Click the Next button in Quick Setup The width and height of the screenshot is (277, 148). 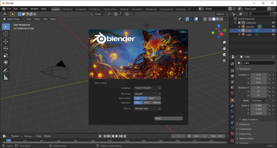coord(169,118)
